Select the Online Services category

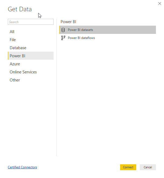click(x=31, y=72)
